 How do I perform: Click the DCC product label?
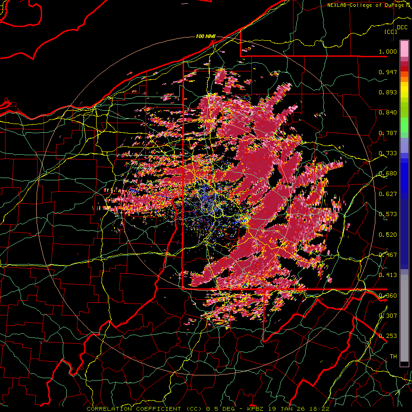[402, 27]
